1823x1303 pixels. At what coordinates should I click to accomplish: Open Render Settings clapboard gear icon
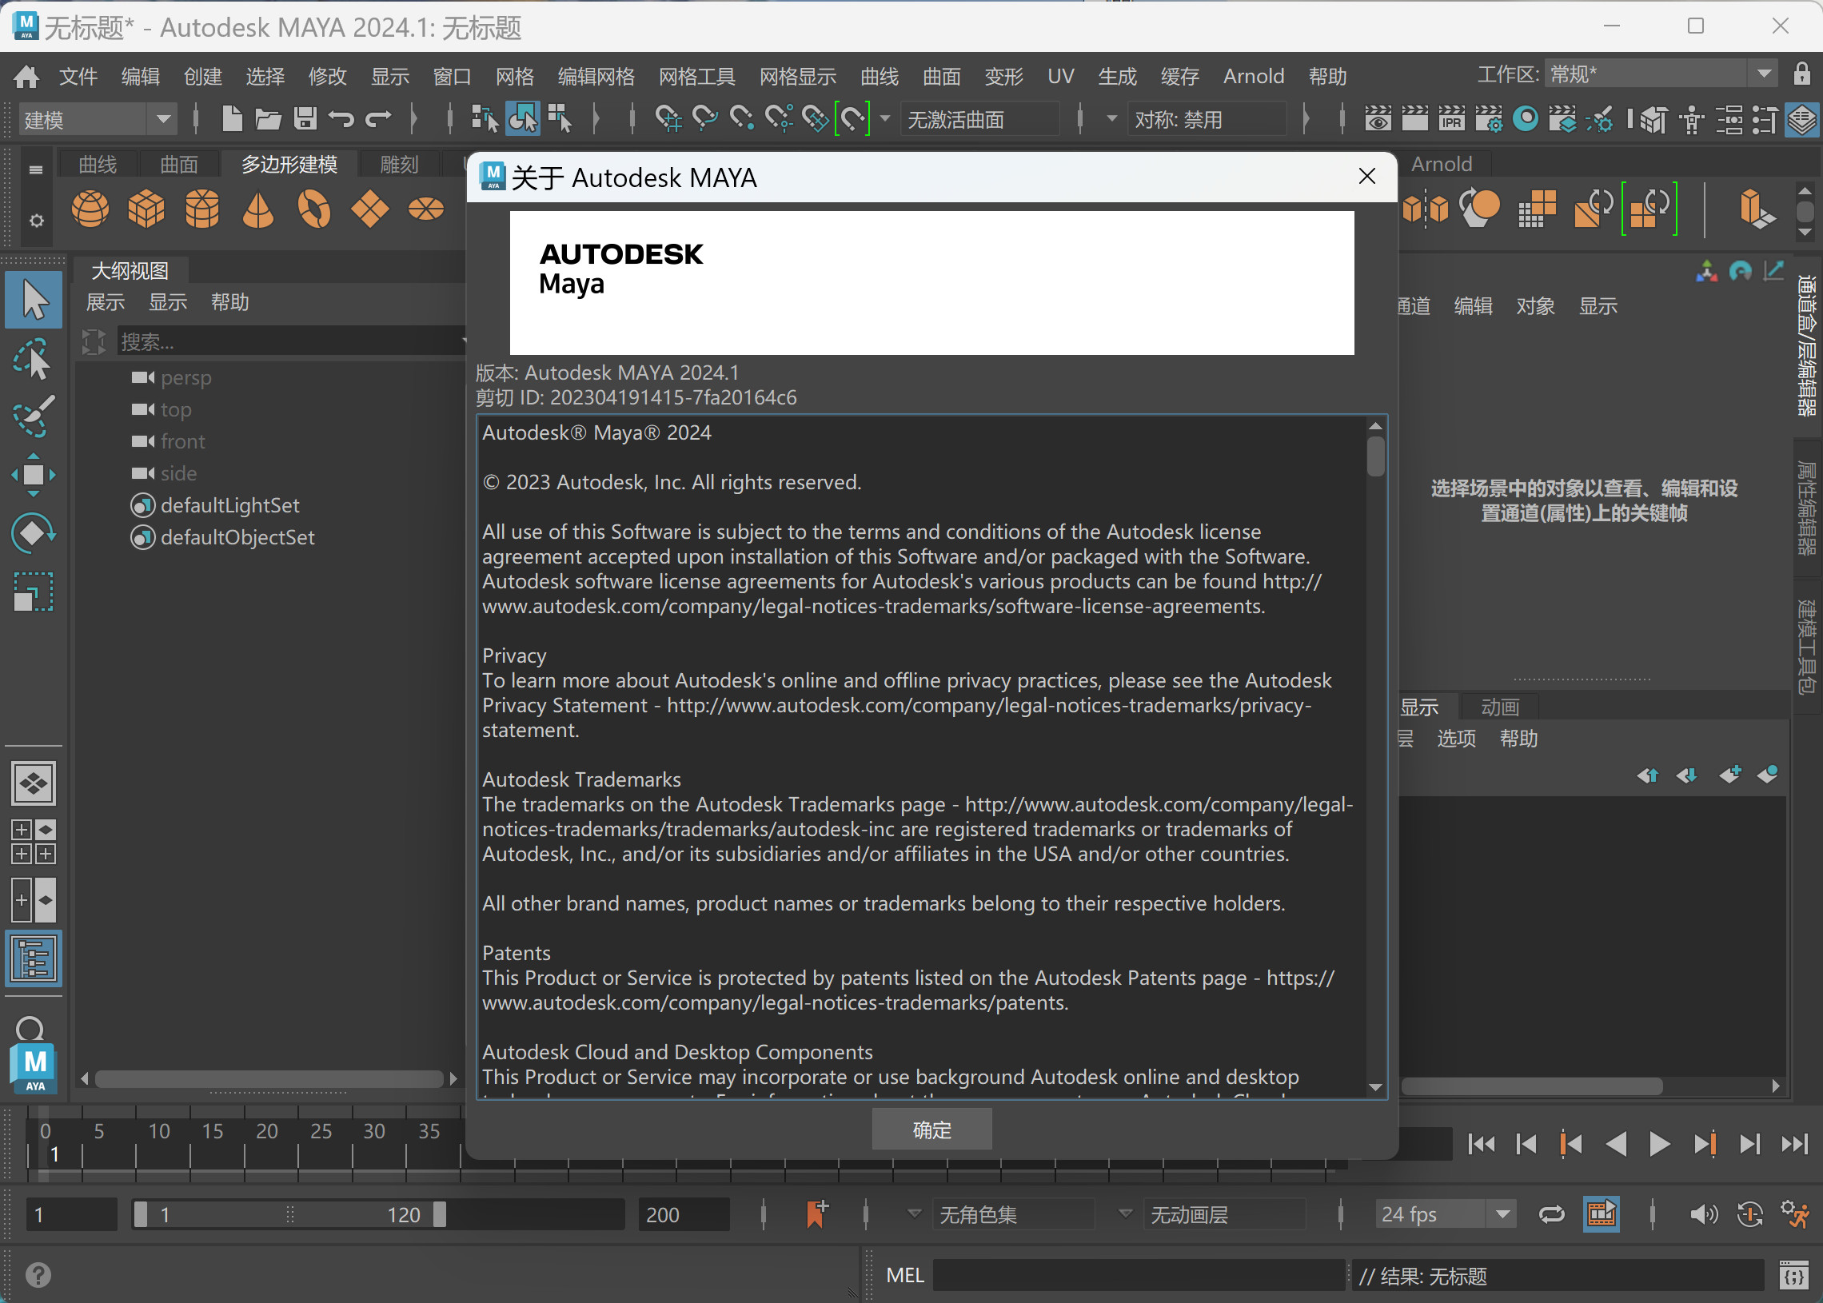click(1489, 120)
